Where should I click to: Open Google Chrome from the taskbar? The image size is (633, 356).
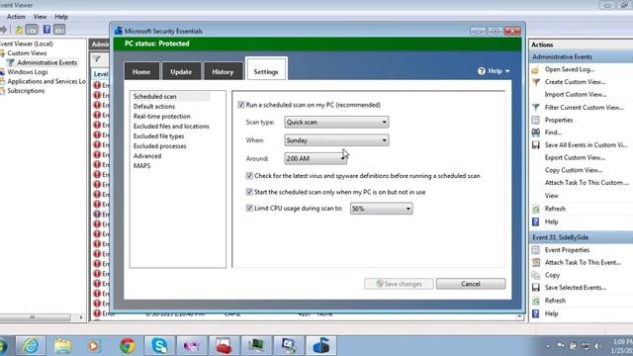(x=128, y=346)
